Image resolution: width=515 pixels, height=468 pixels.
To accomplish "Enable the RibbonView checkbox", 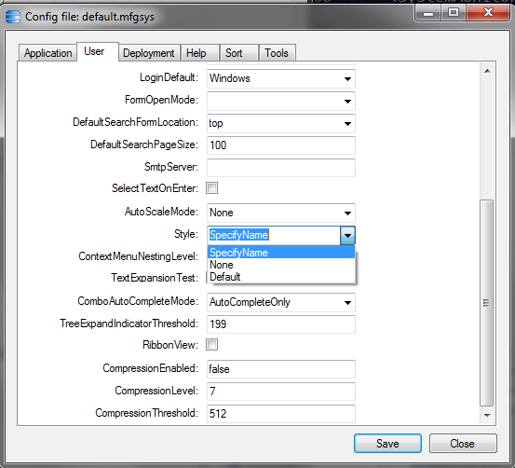I will (211, 345).
